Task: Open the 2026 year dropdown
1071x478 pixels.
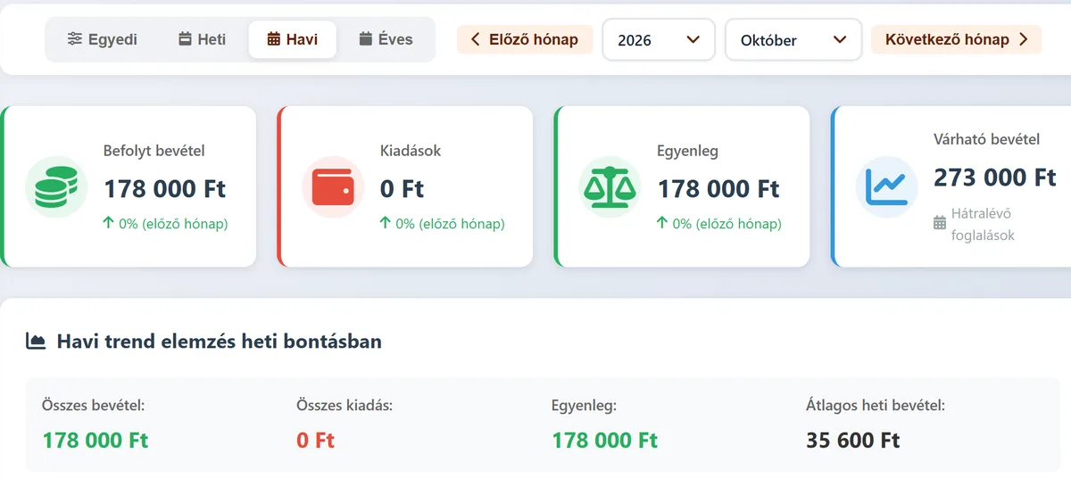Action: pos(659,40)
